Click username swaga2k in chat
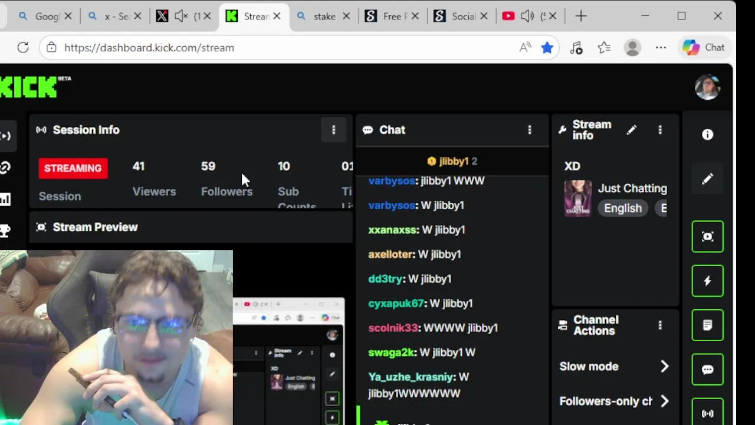The image size is (755, 425). tap(392, 352)
